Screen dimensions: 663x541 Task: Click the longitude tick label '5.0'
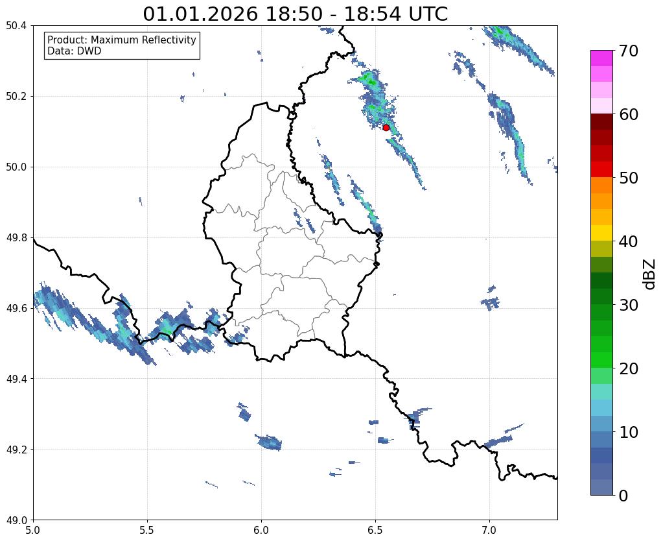point(33,531)
